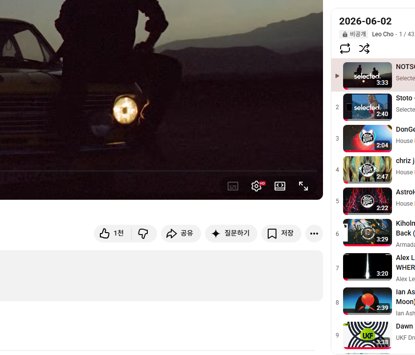Dislike the video with thumbs down
The width and height of the screenshot is (415, 355).
(x=144, y=234)
